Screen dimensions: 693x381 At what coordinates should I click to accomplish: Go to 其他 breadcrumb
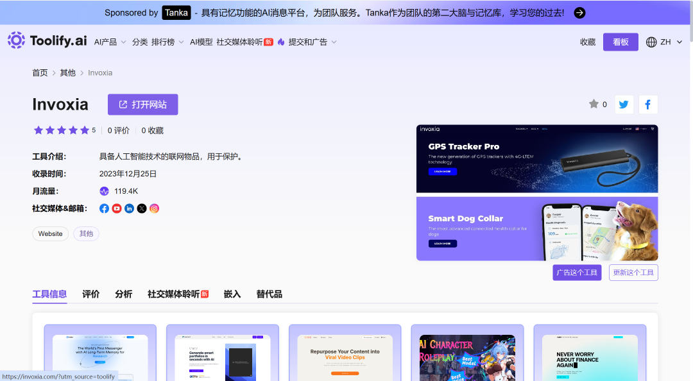67,73
